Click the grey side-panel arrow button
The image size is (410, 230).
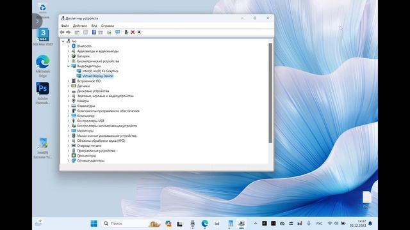point(37,21)
